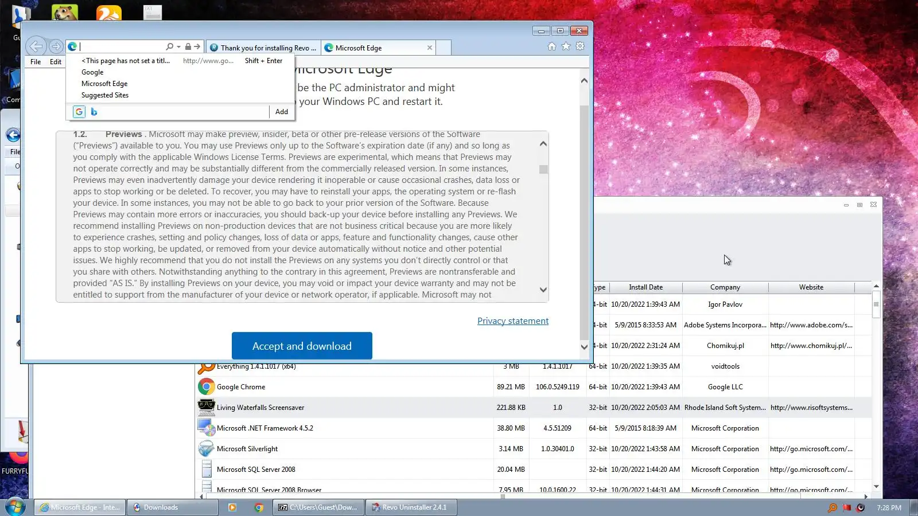Click the browser page scroll down arrow
The width and height of the screenshot is (918, 516).
point(584,346)
